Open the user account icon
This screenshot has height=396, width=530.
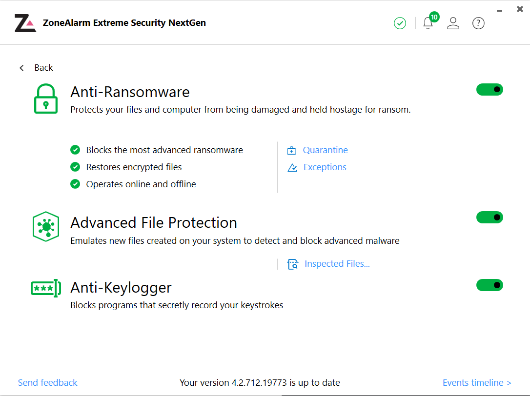coord(453,23)
